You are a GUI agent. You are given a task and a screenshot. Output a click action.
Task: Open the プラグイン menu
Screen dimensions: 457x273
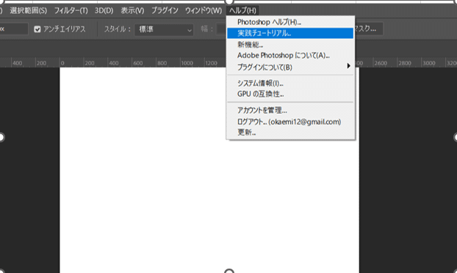click(165, 11)
